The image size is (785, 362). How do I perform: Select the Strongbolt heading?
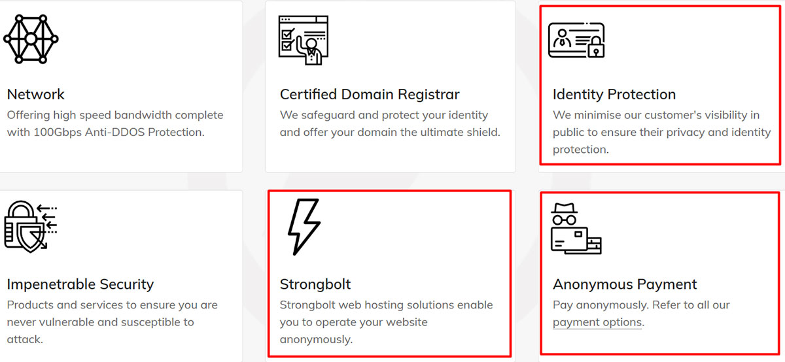315,284
